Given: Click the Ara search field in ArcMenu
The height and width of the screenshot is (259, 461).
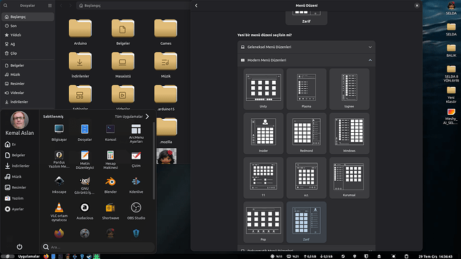Looking at the screenshot, I should (x=98, y=247).
